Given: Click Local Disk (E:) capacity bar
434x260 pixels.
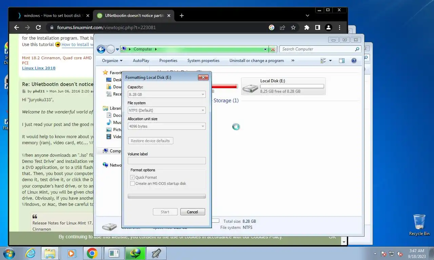Looking at the screenshot, I should (x=292, y=86).
